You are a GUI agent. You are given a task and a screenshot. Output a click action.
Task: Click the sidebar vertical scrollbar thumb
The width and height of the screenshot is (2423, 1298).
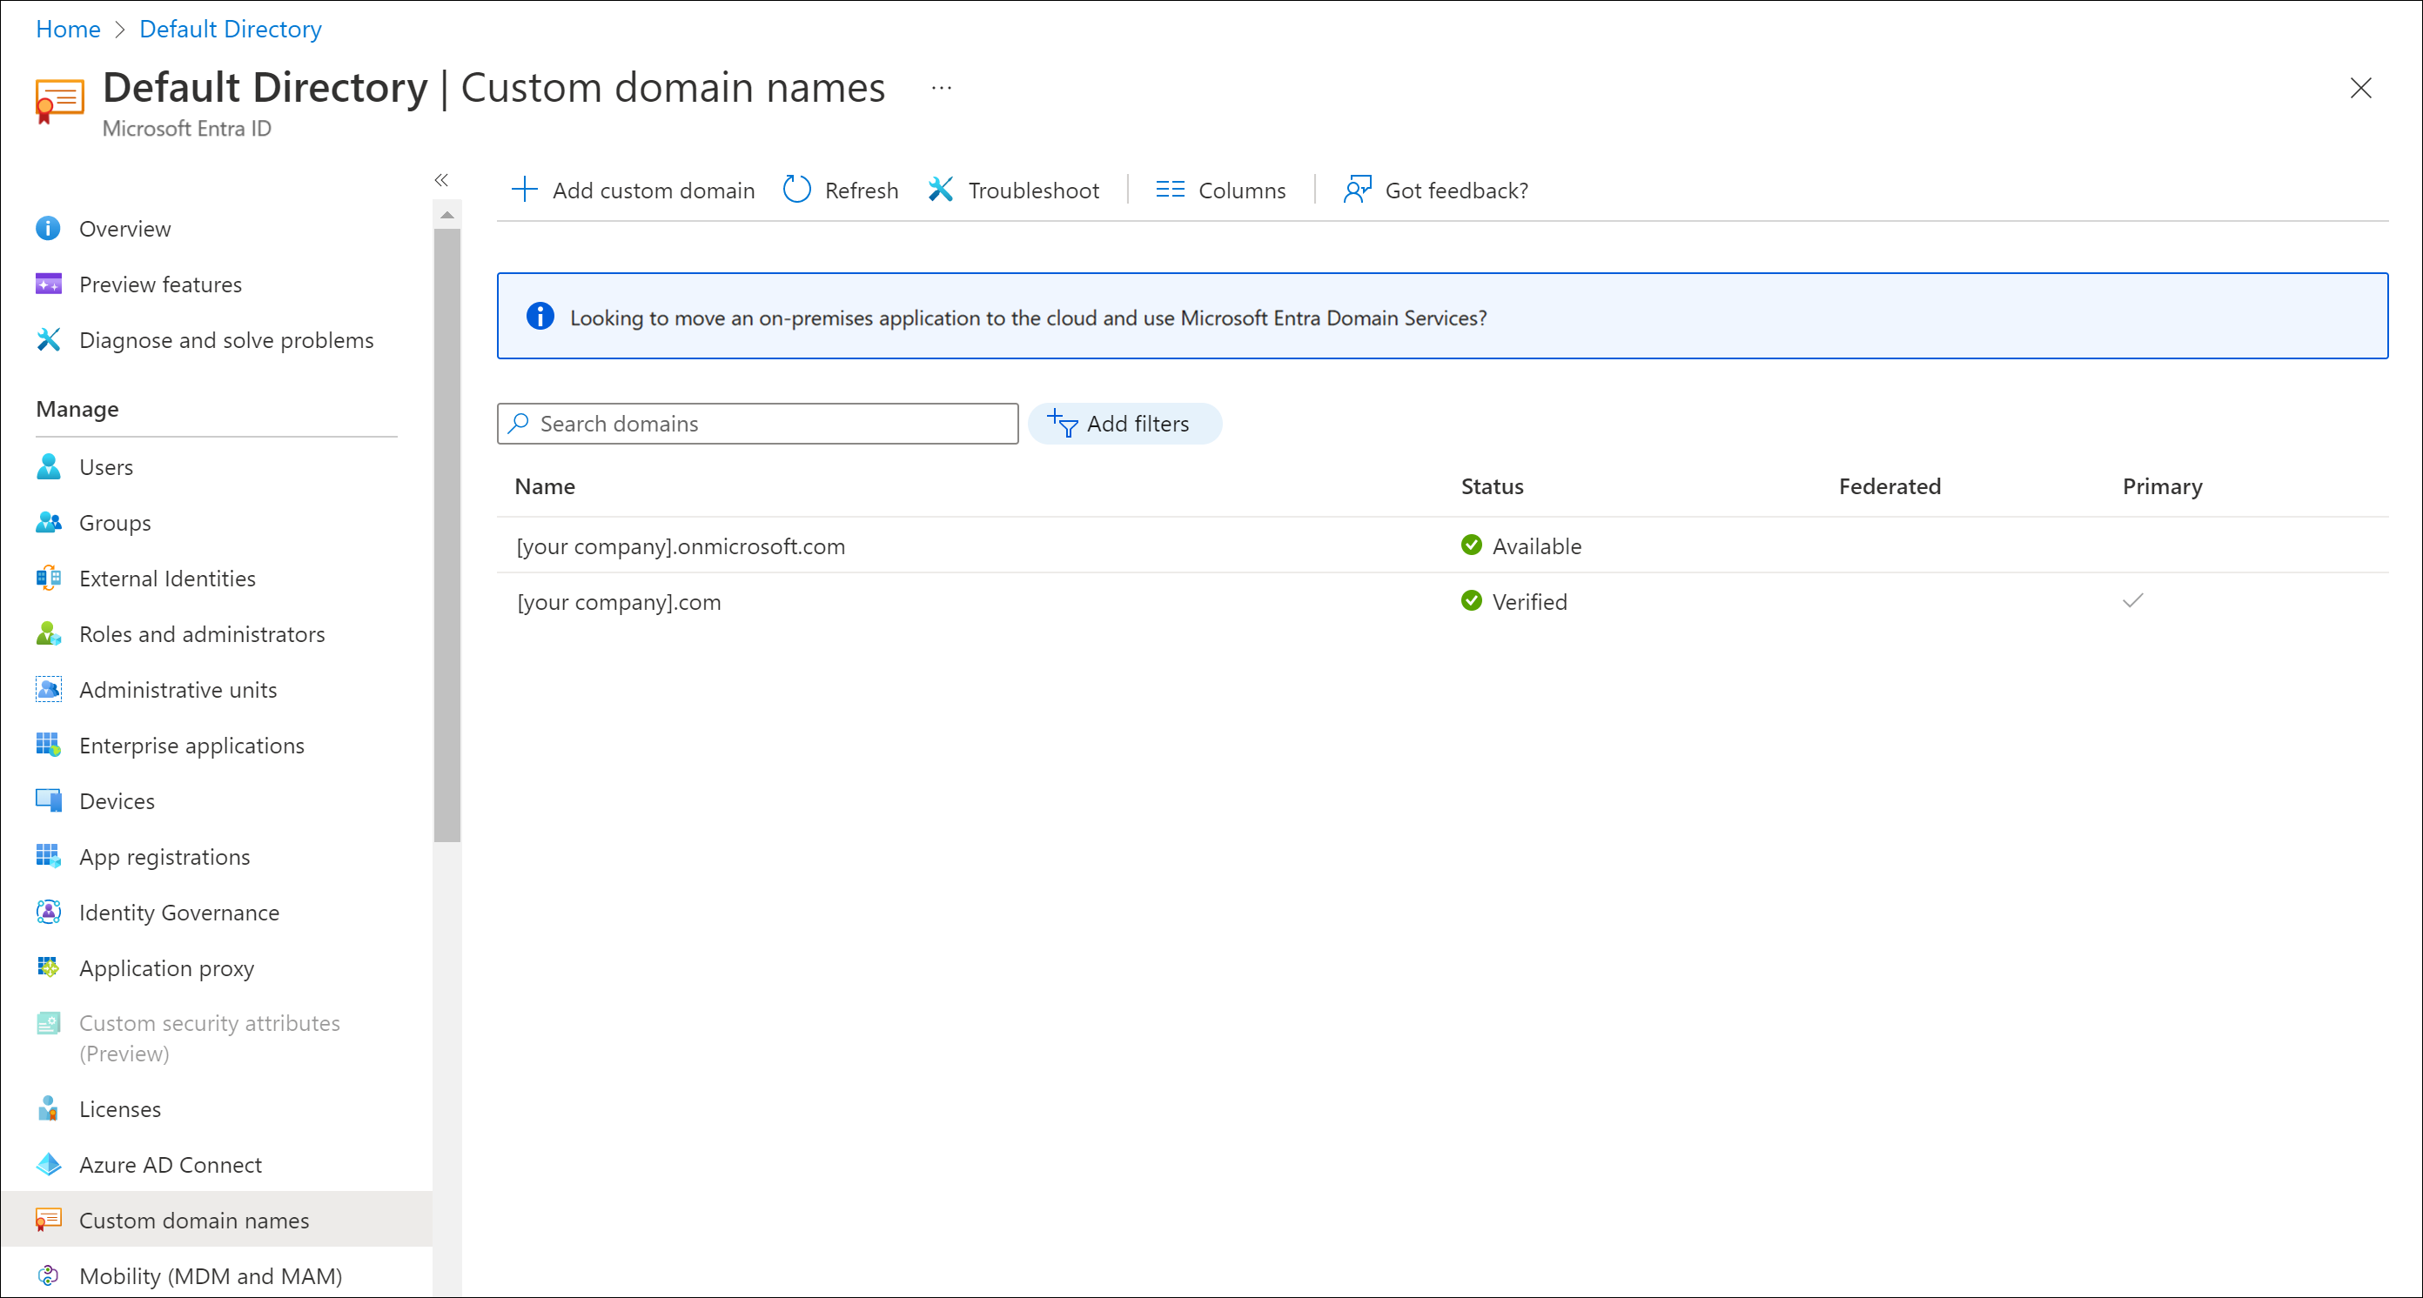tap(447, 536)
